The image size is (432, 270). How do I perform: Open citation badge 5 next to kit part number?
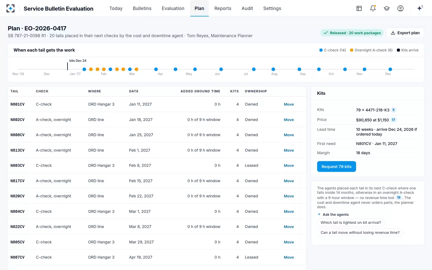click(x=394, y=110)
